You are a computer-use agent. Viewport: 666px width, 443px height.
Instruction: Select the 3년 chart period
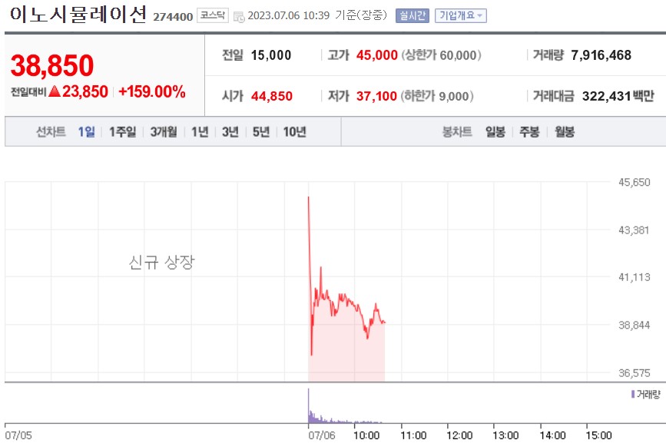click(230, 131)
